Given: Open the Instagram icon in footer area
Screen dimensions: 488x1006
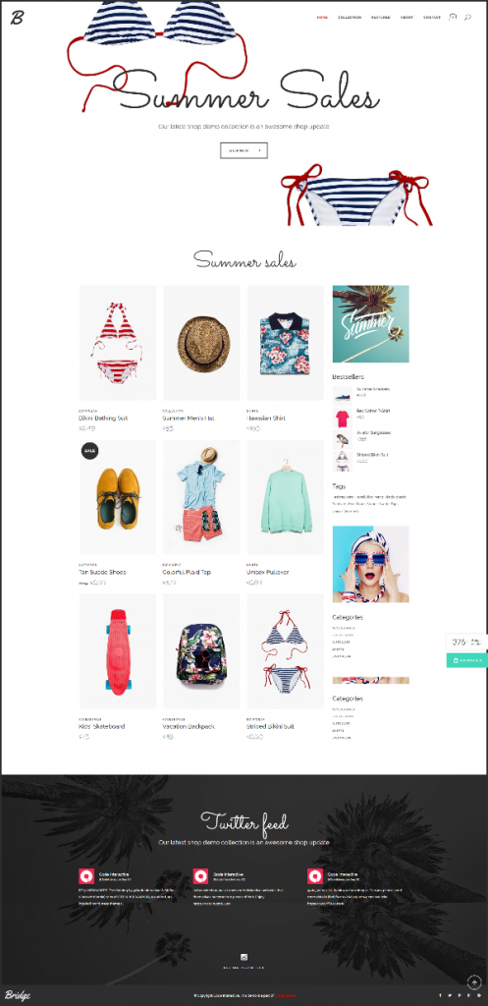Looking at the screenshot, I should click(x=244, y=956).
